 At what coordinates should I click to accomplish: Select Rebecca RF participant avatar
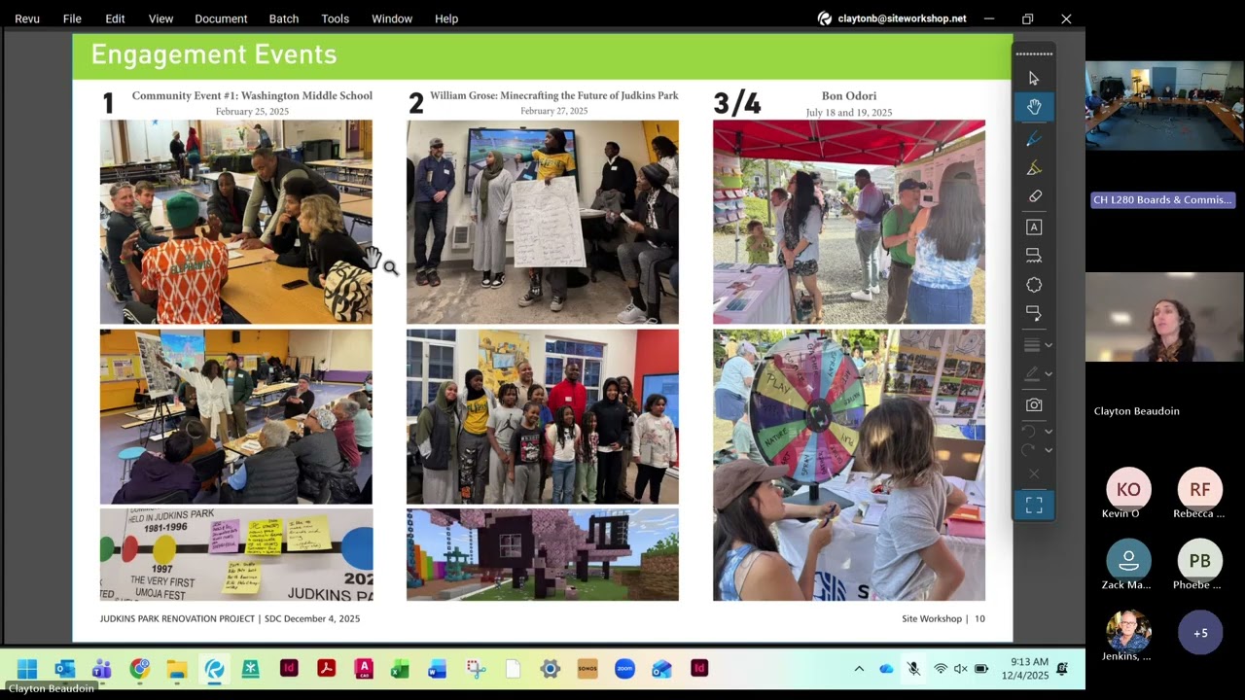[1200, 489]
